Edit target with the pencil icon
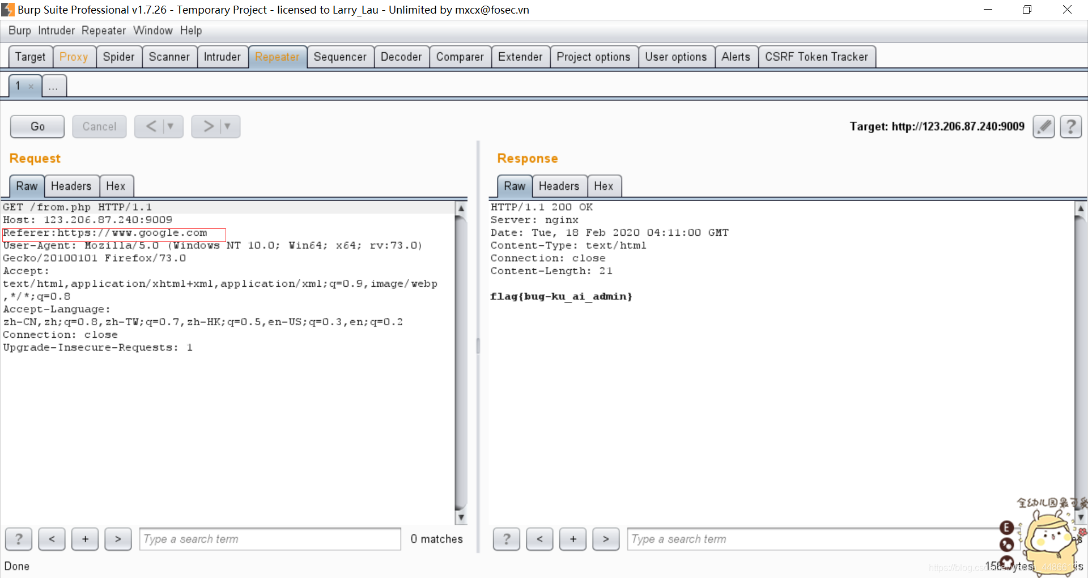 click(1044, 126)
